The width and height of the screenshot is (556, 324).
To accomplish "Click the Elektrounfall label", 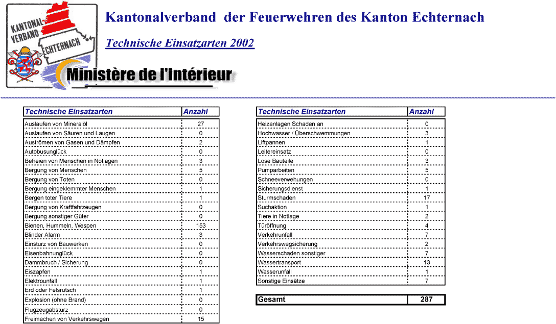I will [41, 281].
